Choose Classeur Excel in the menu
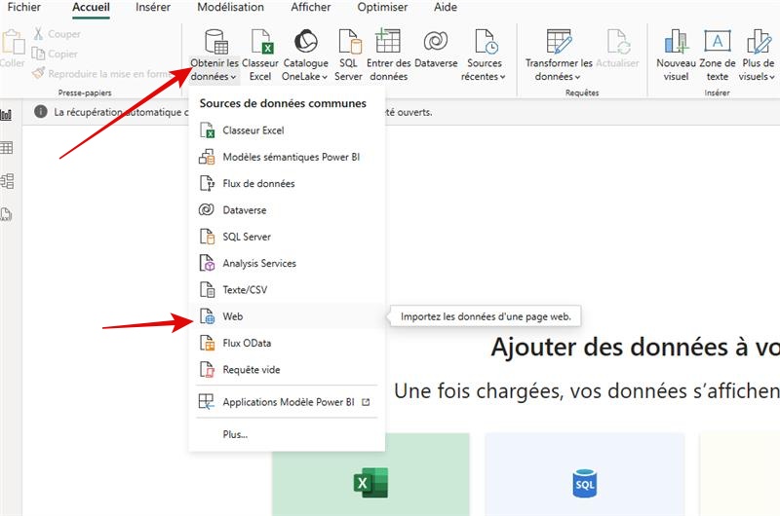This screenshot has height=516, width=780. pyautogui.click(x=287, y=130)
